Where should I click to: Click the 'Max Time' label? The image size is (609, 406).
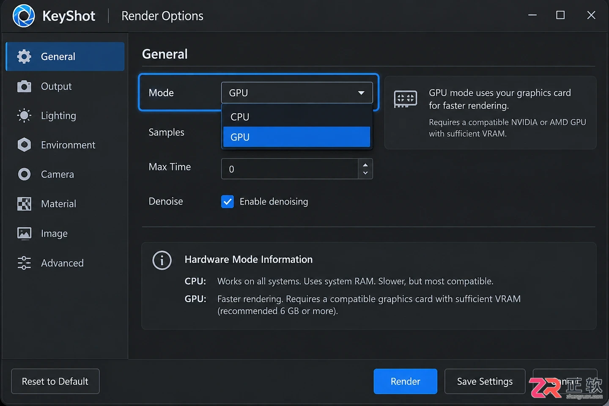click(170, 167)
